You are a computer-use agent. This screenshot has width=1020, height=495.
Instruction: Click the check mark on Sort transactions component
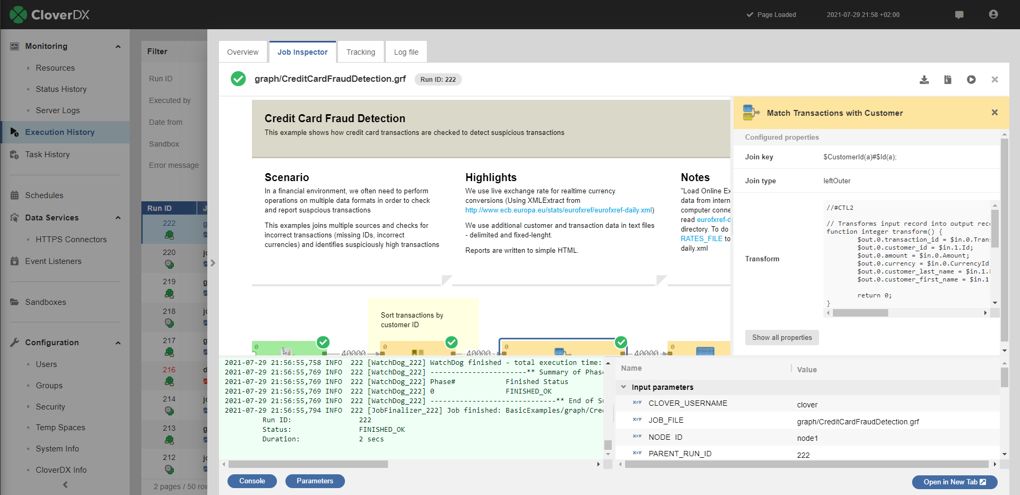pyautogui.click(x=451, y=342)
